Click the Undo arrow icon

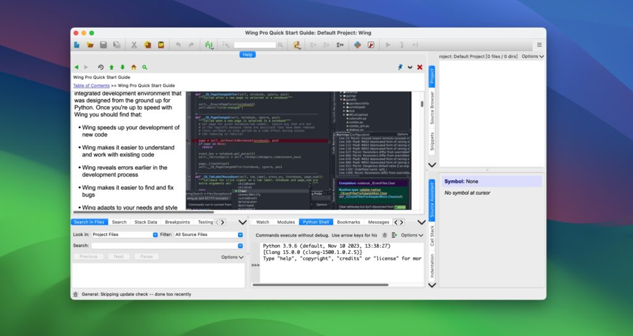coord(178,44)
